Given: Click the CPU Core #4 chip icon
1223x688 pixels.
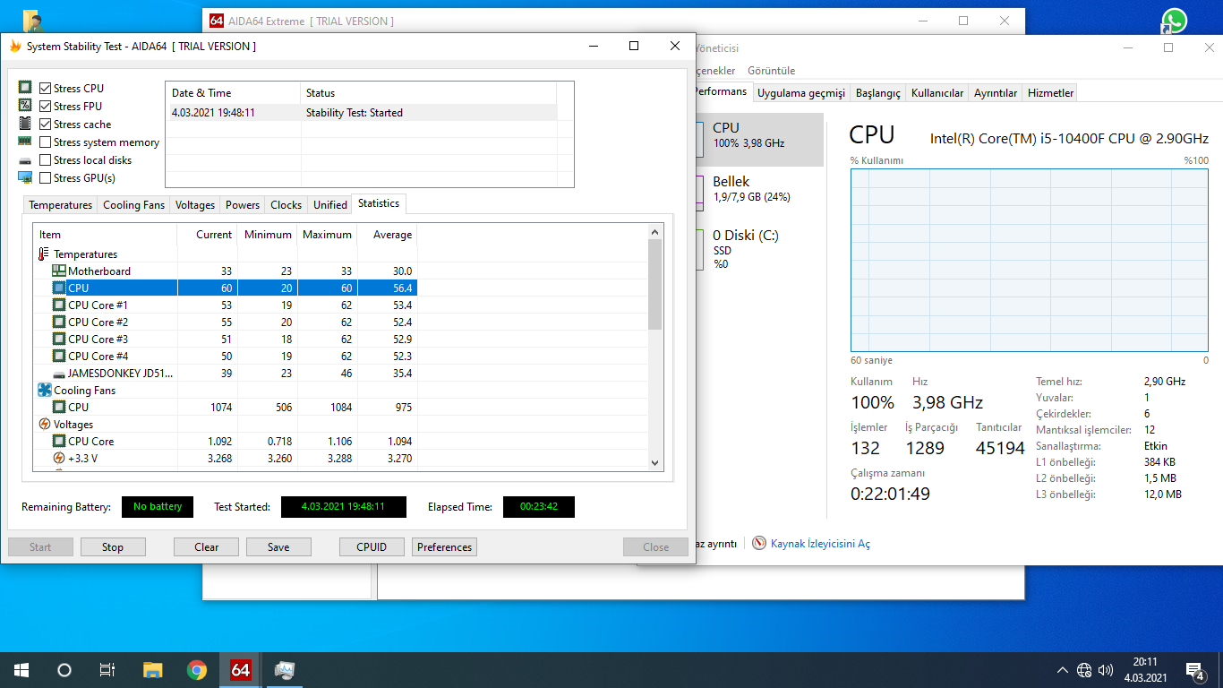Looking at the screenshot, I should coord(59,357).
